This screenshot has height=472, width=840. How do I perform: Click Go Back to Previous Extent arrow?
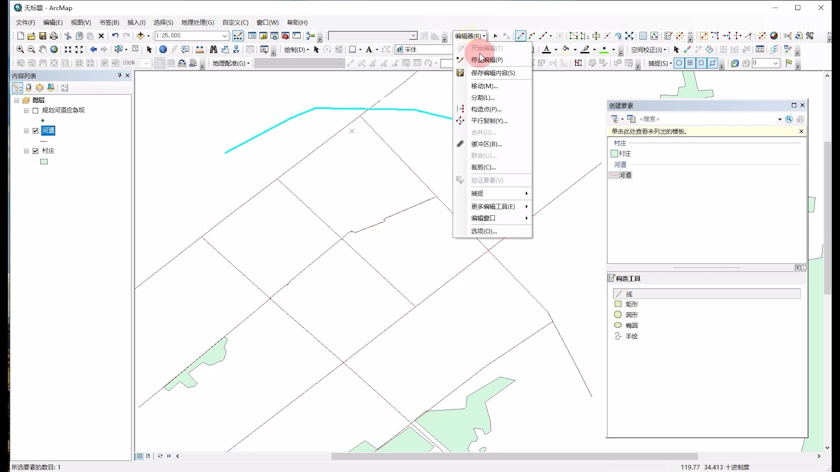tap(93, 49)
